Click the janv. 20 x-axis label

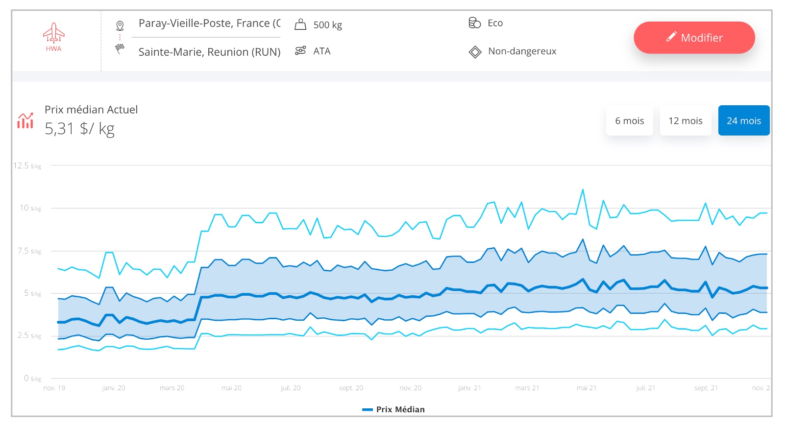tap(113, 388)
